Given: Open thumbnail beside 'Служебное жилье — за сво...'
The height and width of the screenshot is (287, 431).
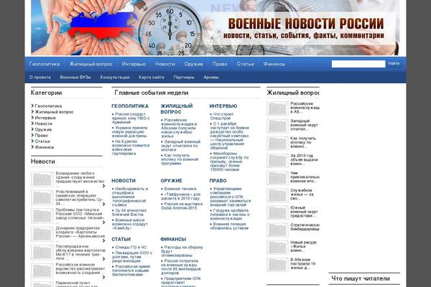Looking at the screenshot, I should pyautogui.click(x=277, y=195).
